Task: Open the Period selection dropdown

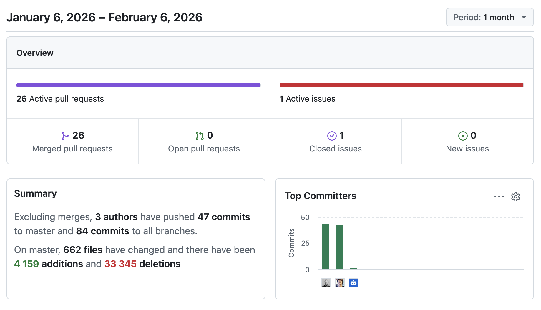Action: tap(489, 17)
